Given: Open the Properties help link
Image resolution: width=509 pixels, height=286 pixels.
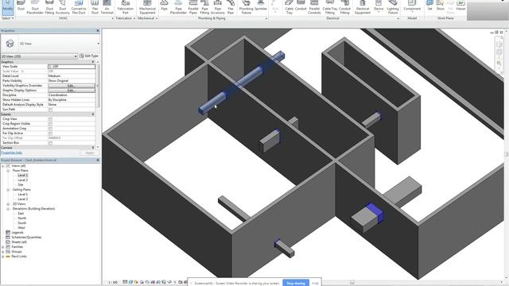Looking at the screenshot, I should [12, 153].
